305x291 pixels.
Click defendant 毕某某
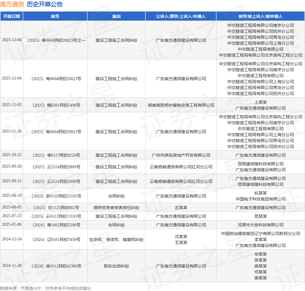[260, 254]
